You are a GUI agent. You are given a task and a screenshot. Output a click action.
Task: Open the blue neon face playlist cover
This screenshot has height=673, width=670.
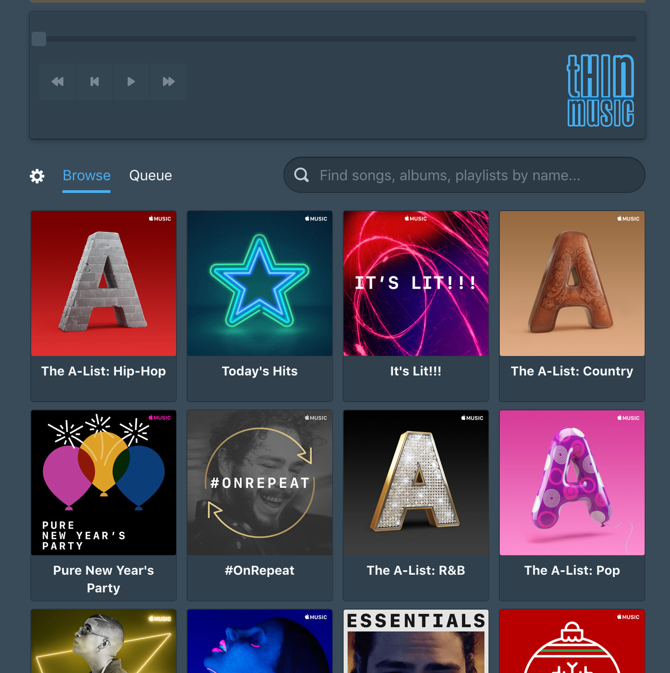click(260, 641)
